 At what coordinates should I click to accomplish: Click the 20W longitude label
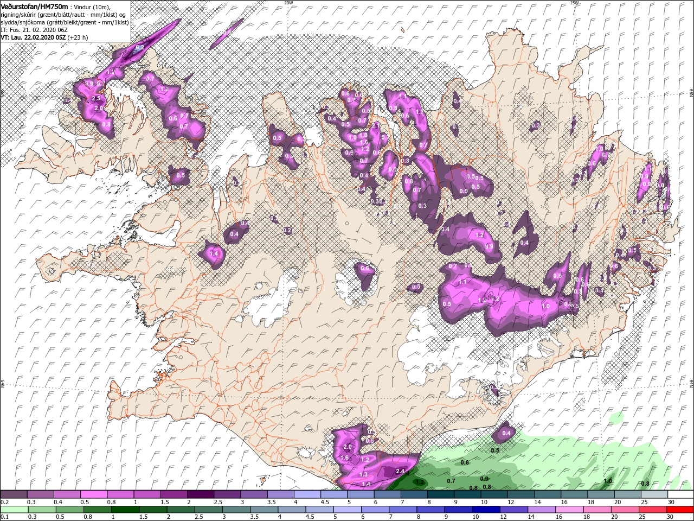coord(288,3)
